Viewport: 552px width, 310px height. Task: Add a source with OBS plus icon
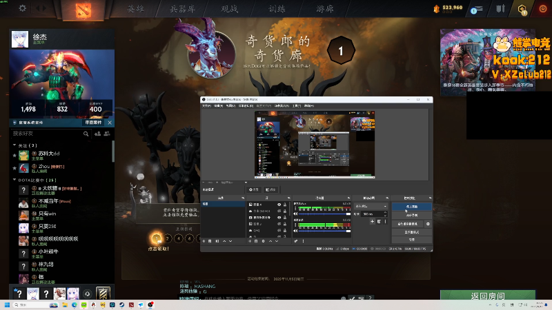[x=250, y=241]
